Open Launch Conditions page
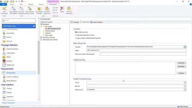This screenshot has width=192, height=108. (x=13, y=77)
